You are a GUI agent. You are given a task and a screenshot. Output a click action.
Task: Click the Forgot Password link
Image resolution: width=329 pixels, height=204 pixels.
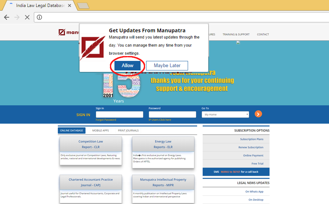(106, 120)
